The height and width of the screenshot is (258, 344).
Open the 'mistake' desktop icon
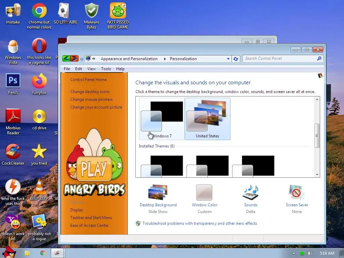pyautogui.click(x=13, y=13)
